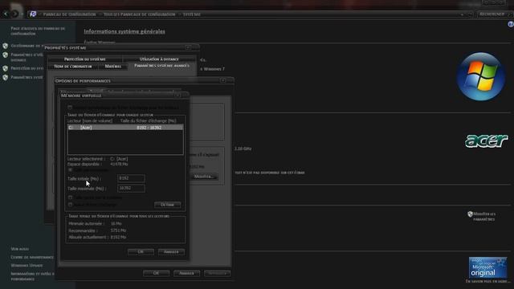This screenshot has height=289, width=514.
Task: Click the Acer logo
Action: tap(487, 141)
